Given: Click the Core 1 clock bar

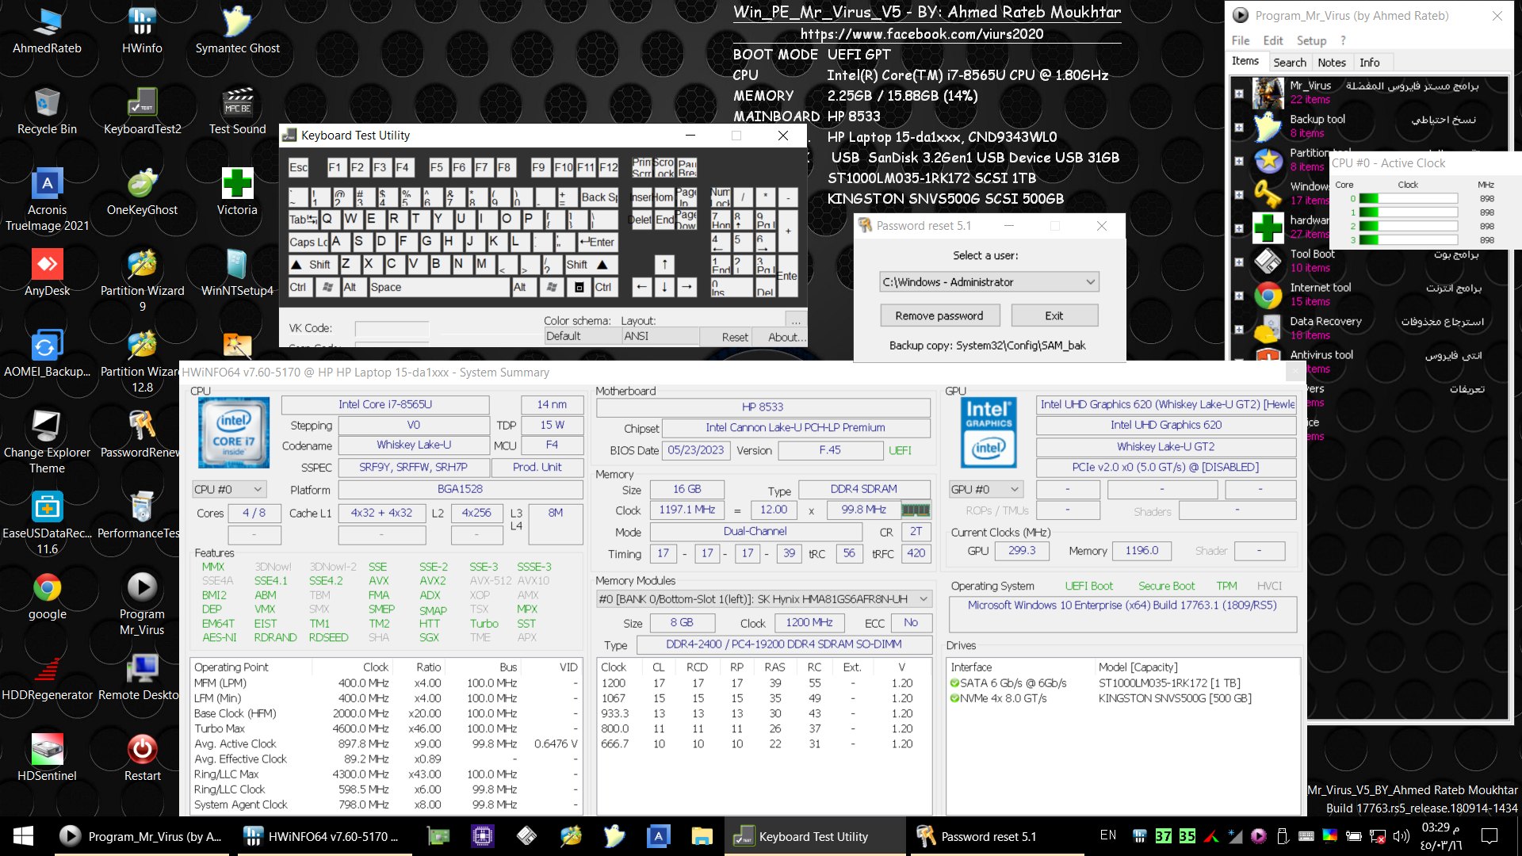Looking at the screenshot, I should click(1409, 212).
